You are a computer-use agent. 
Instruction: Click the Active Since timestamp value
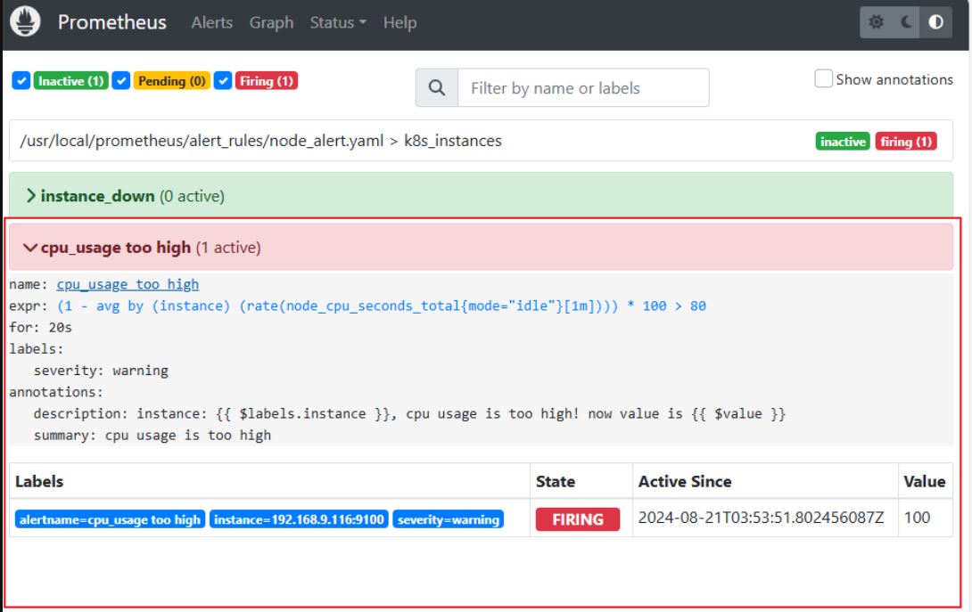point(762,518)
